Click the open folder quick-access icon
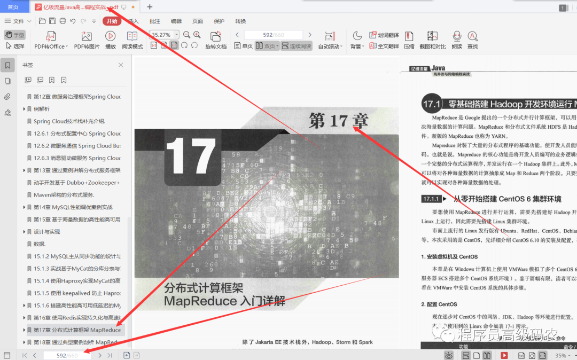This screenshot has height=360, width=577. 42,21
